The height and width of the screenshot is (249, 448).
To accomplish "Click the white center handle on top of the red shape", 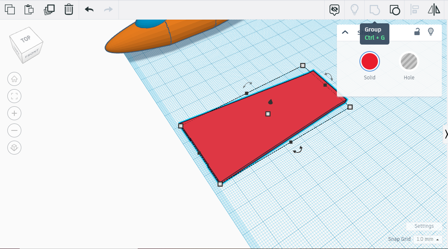I will pyautogui.click(x=268, y=114).
